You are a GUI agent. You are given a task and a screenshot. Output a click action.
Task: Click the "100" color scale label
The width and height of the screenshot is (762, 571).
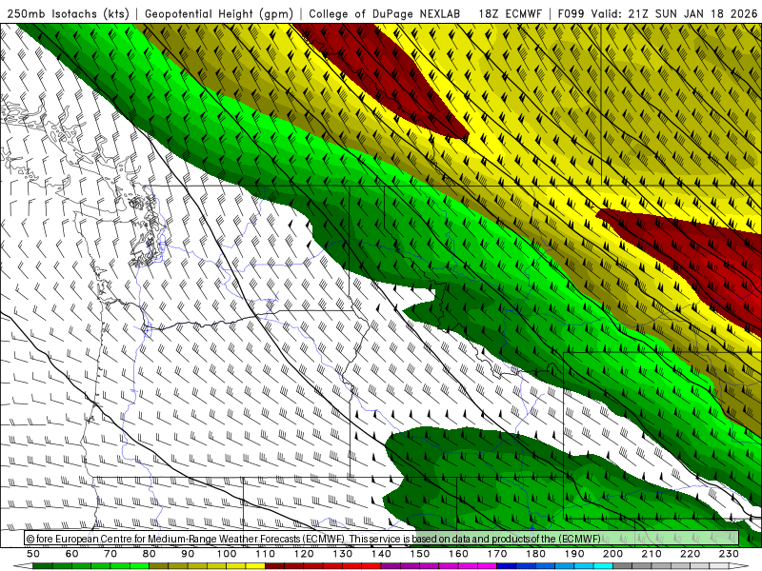[227, 554]
